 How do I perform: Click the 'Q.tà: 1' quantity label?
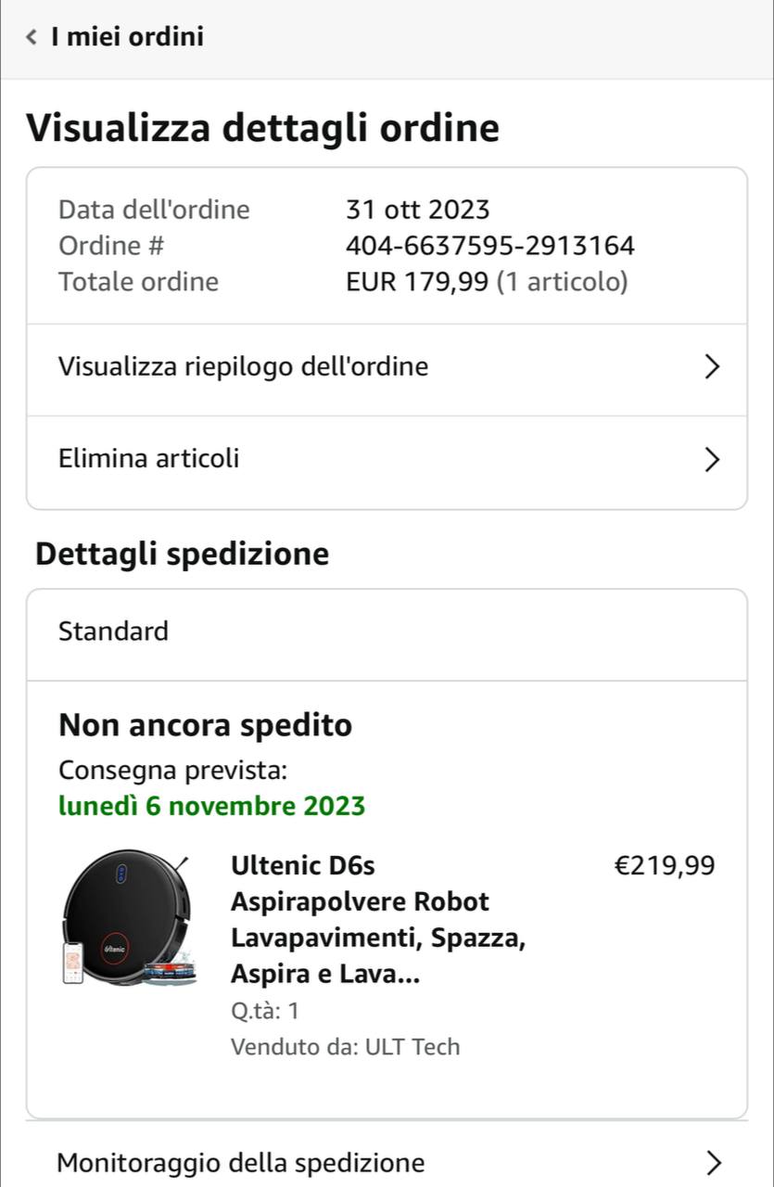265,1011
